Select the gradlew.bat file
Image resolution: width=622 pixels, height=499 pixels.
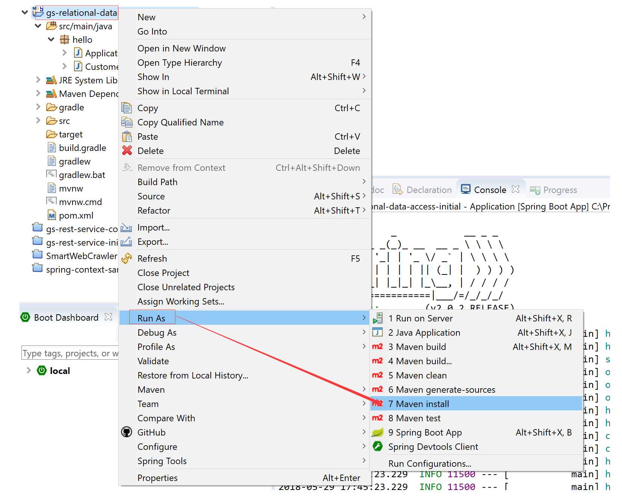(x=82, y=175)
